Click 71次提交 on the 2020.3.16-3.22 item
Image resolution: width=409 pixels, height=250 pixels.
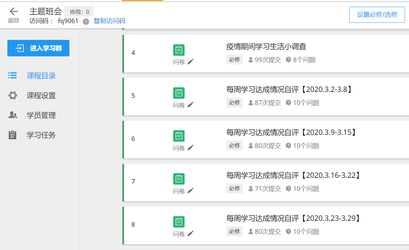click(265, 189)
